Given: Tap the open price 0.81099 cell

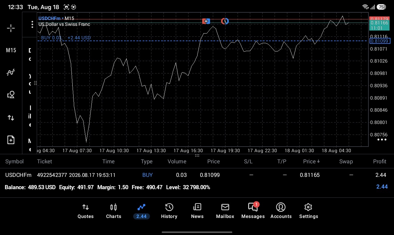Looking at the screenshot, I should pos(210,175).
